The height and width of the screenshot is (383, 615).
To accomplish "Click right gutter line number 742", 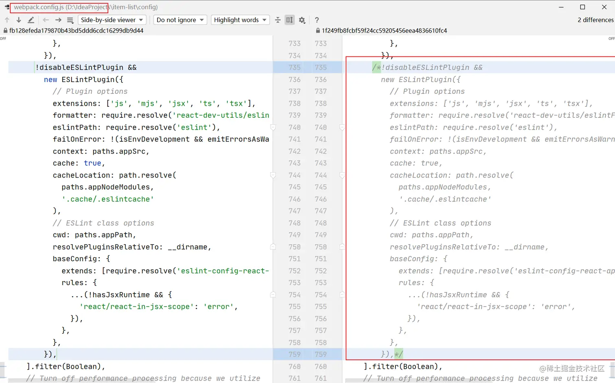I will (321, 151).
